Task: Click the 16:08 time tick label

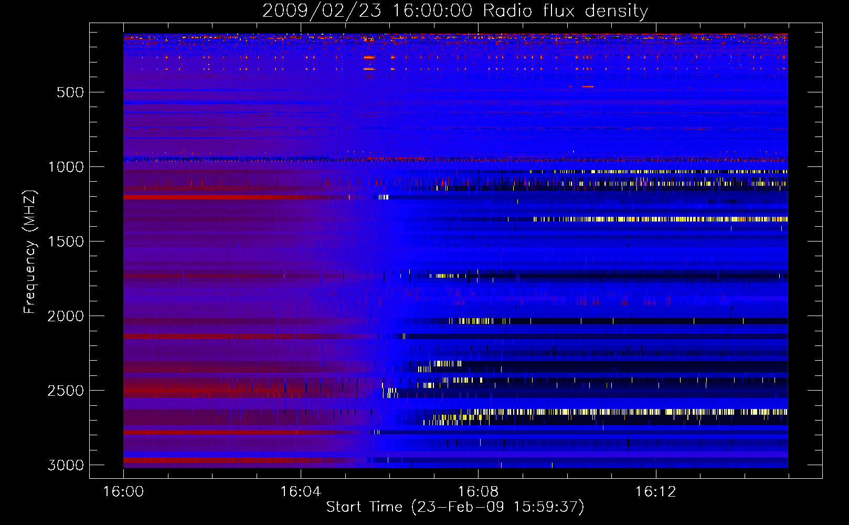Action: pos(478,492)
